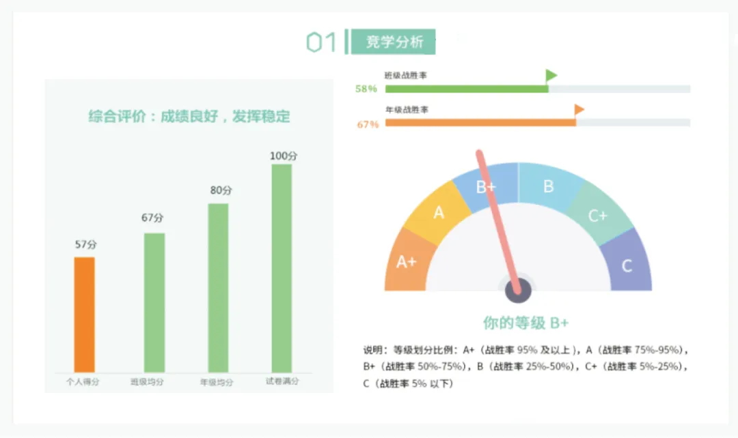738x438 pixels.
Task: Click the green flag marker on 班级战胜率 bar
Action: (551, 76)
